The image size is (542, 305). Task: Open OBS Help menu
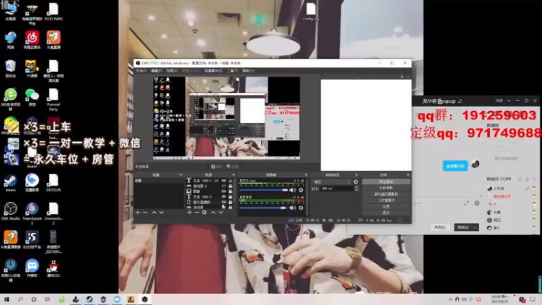tap(248, 71)
